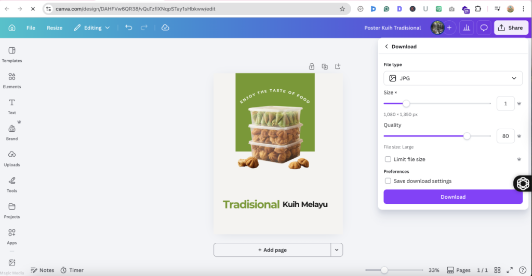532x276 pixels.
Task: Click the Share button
Action: pos(511,28)
